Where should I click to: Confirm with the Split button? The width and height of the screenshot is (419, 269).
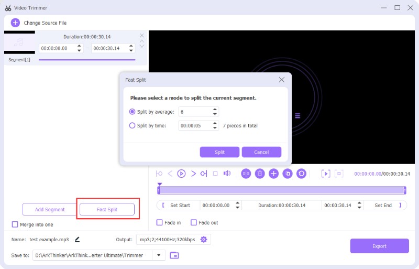(x=219, y=152)
